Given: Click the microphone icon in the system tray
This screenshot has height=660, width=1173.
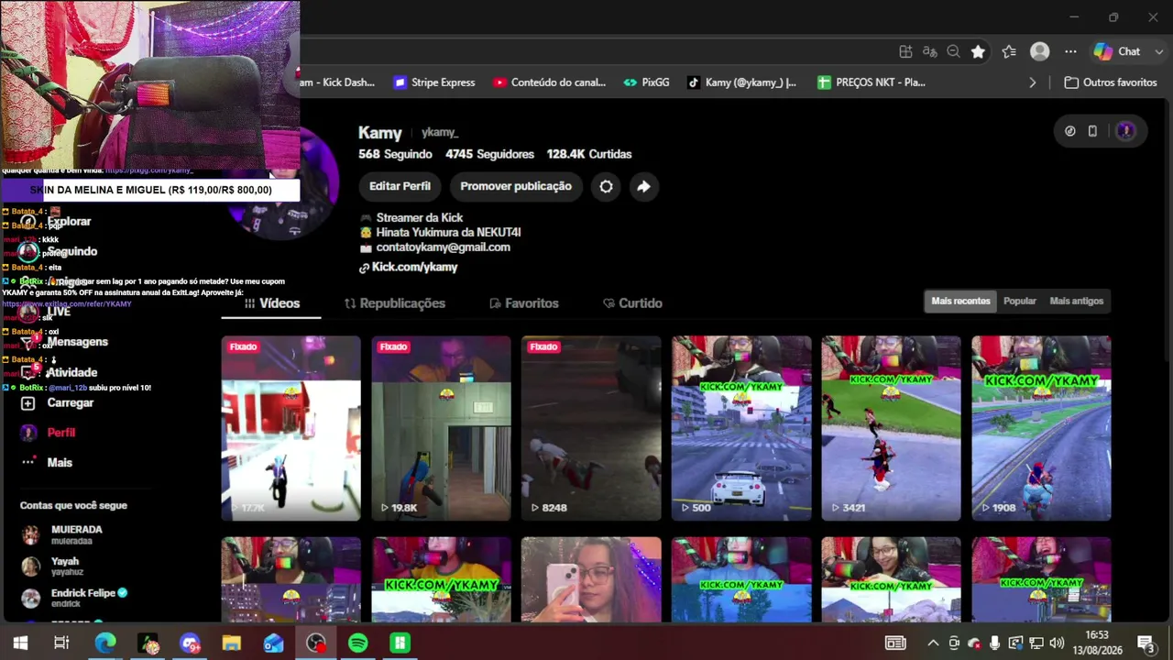Looking at the screenshot, I should [994, 643].
